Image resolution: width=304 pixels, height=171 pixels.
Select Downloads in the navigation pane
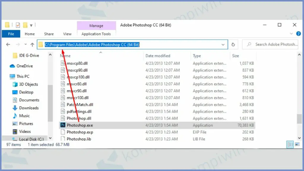pos(29,108)
